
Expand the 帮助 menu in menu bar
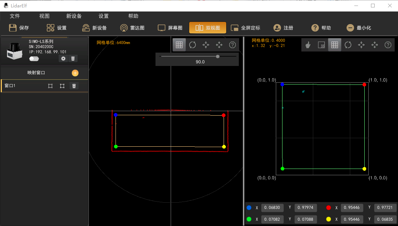point(133,16)
